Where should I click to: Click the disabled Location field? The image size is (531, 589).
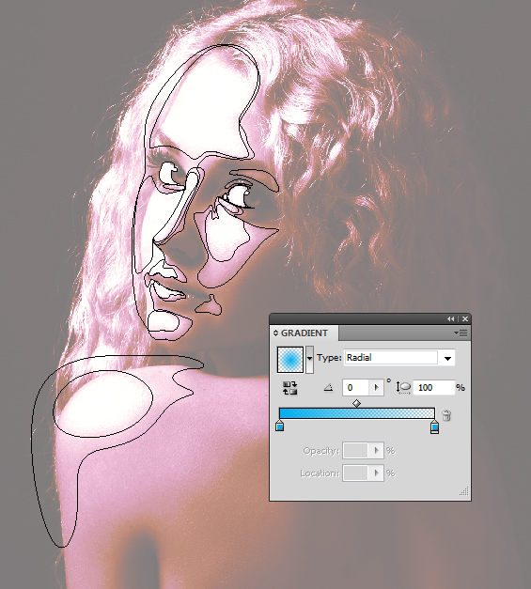coord(355,473)
